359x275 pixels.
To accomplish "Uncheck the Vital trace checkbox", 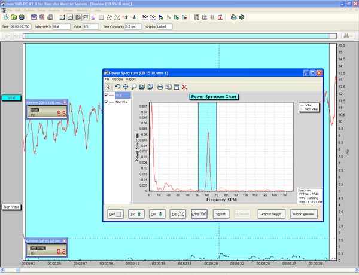I will 107,95.
